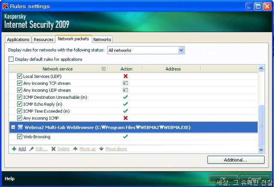Select the 'Web-Browsing' row text
This screenshot has height=187, width=274.
pyautogui.click(x=37, y=137)
